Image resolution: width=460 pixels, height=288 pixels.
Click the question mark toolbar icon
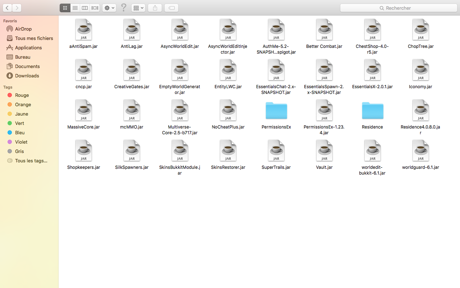point(124,8)
